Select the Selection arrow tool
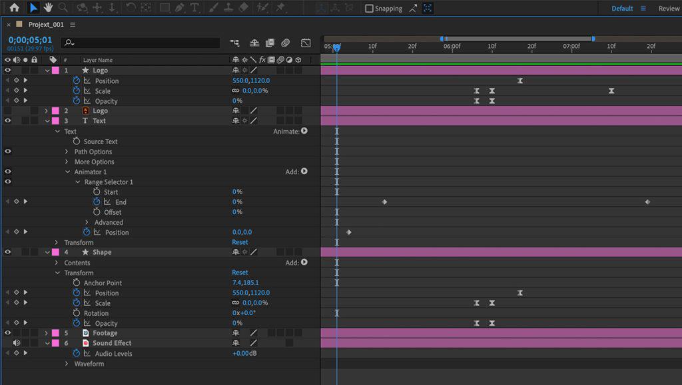Screen dimensions: 682x385 point(33,8)
